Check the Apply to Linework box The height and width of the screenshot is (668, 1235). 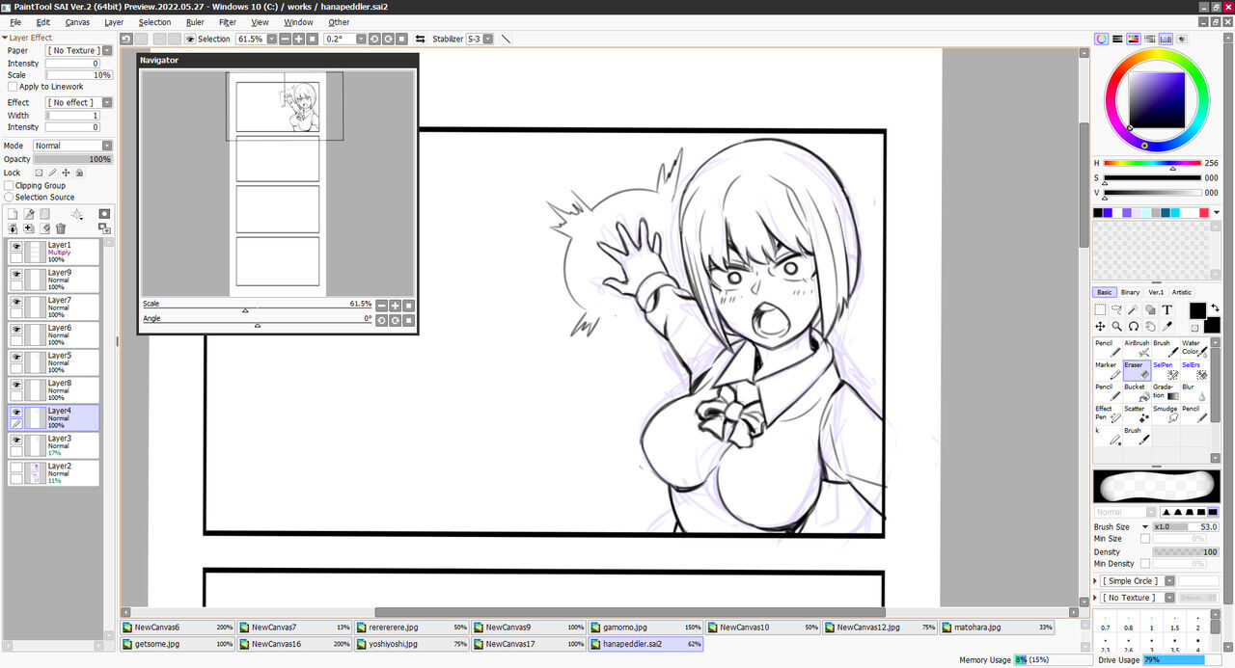13,87
